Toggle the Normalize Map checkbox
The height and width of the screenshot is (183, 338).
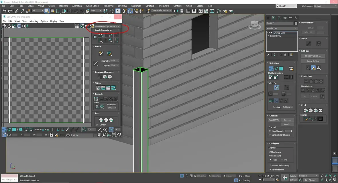click(x=270, y=170)
